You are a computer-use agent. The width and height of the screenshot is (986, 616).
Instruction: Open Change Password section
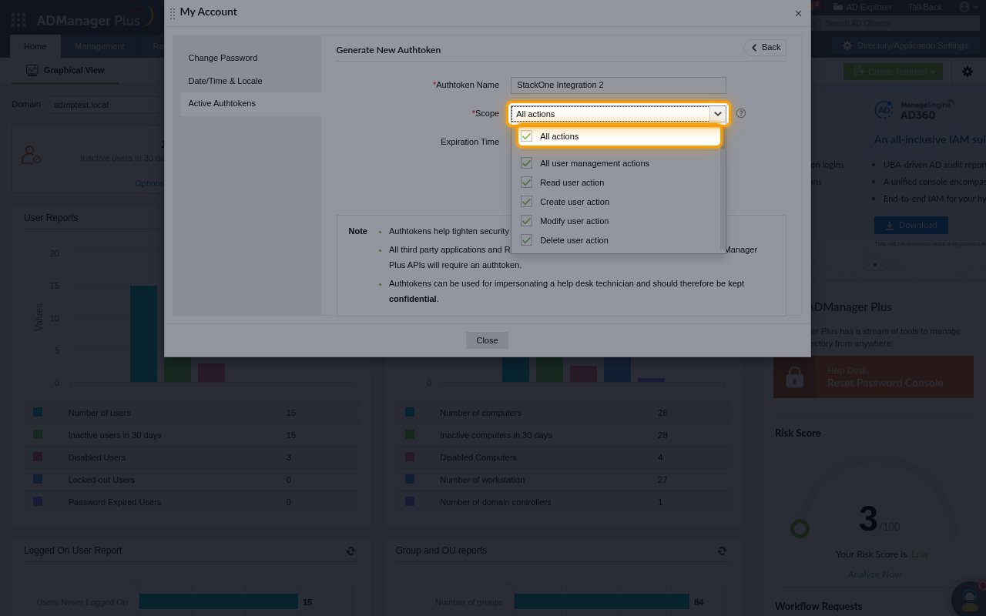point(223,58)
